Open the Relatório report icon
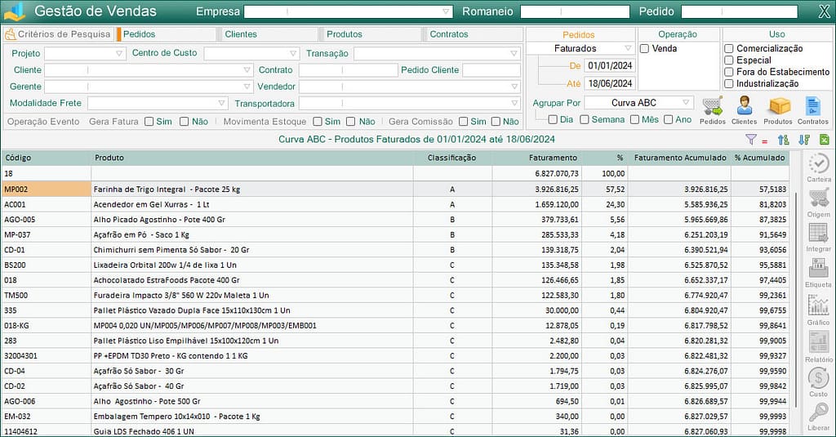 (x=818, y=342)
